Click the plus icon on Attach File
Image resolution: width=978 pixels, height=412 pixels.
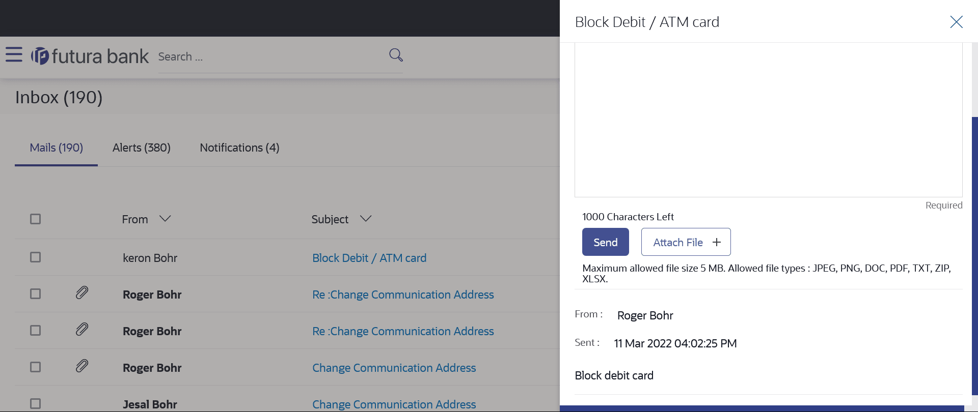(717, 242)
